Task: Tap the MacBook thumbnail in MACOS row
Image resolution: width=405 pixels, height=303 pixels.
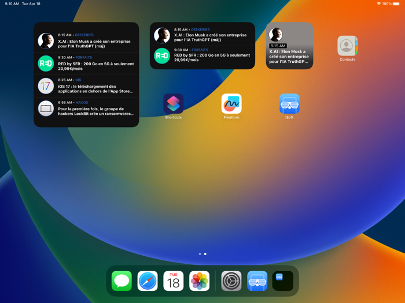Action: [x=46, y=109]
